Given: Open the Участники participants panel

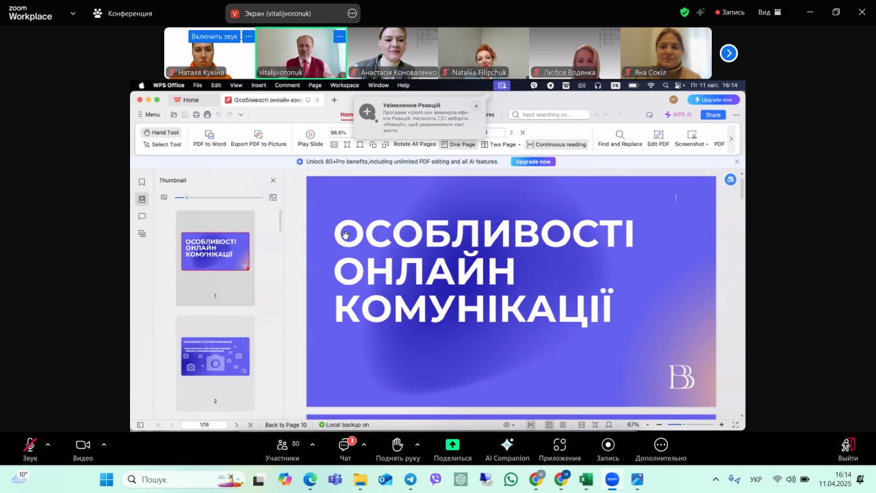Looking at the screenshot, I should click(282, 445).
